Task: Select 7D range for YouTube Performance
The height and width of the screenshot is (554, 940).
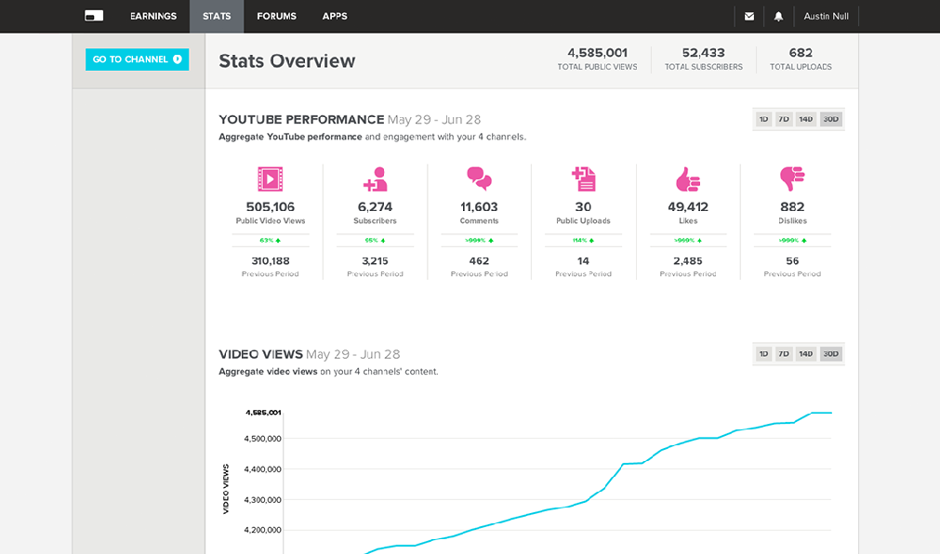Action: (x=784, y=119)
